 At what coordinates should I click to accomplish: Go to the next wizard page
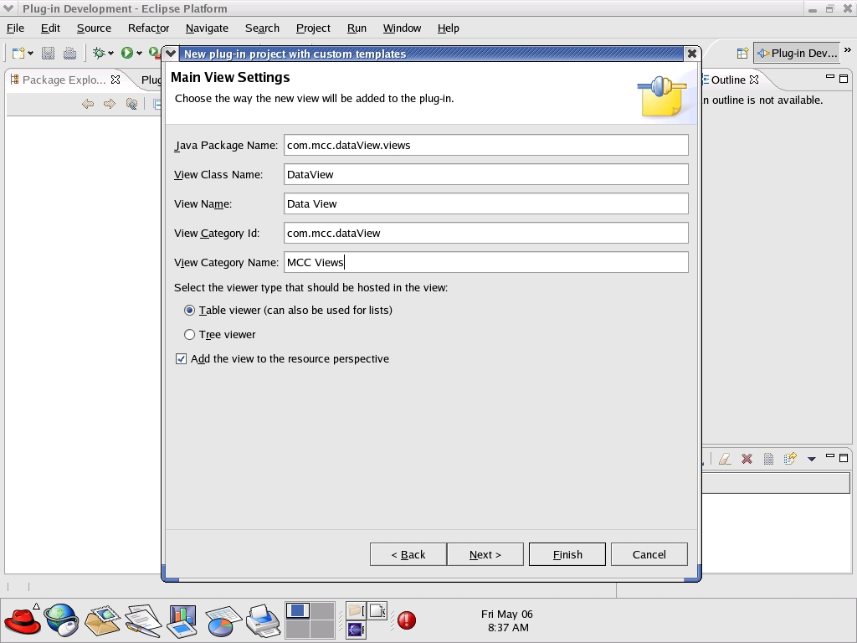[x=485, y=554]
